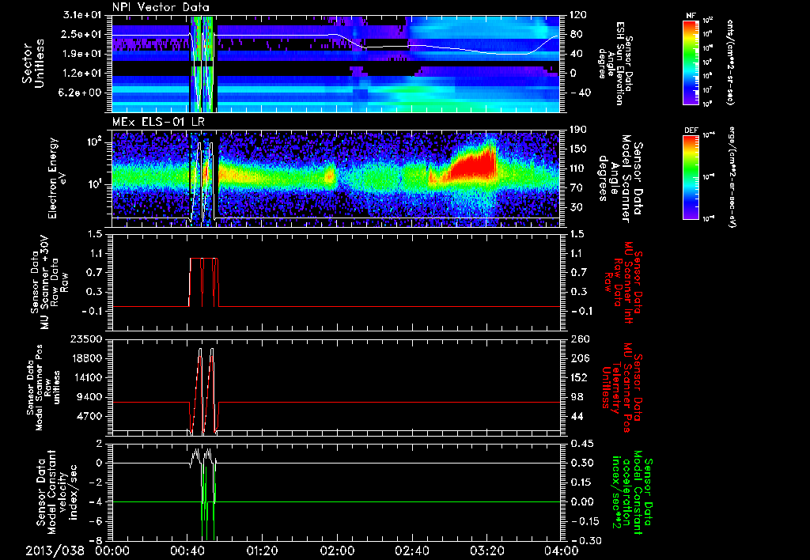Click the '206' telemetry axis value
This screenshot has width=810, height=560.
point(578,358)
